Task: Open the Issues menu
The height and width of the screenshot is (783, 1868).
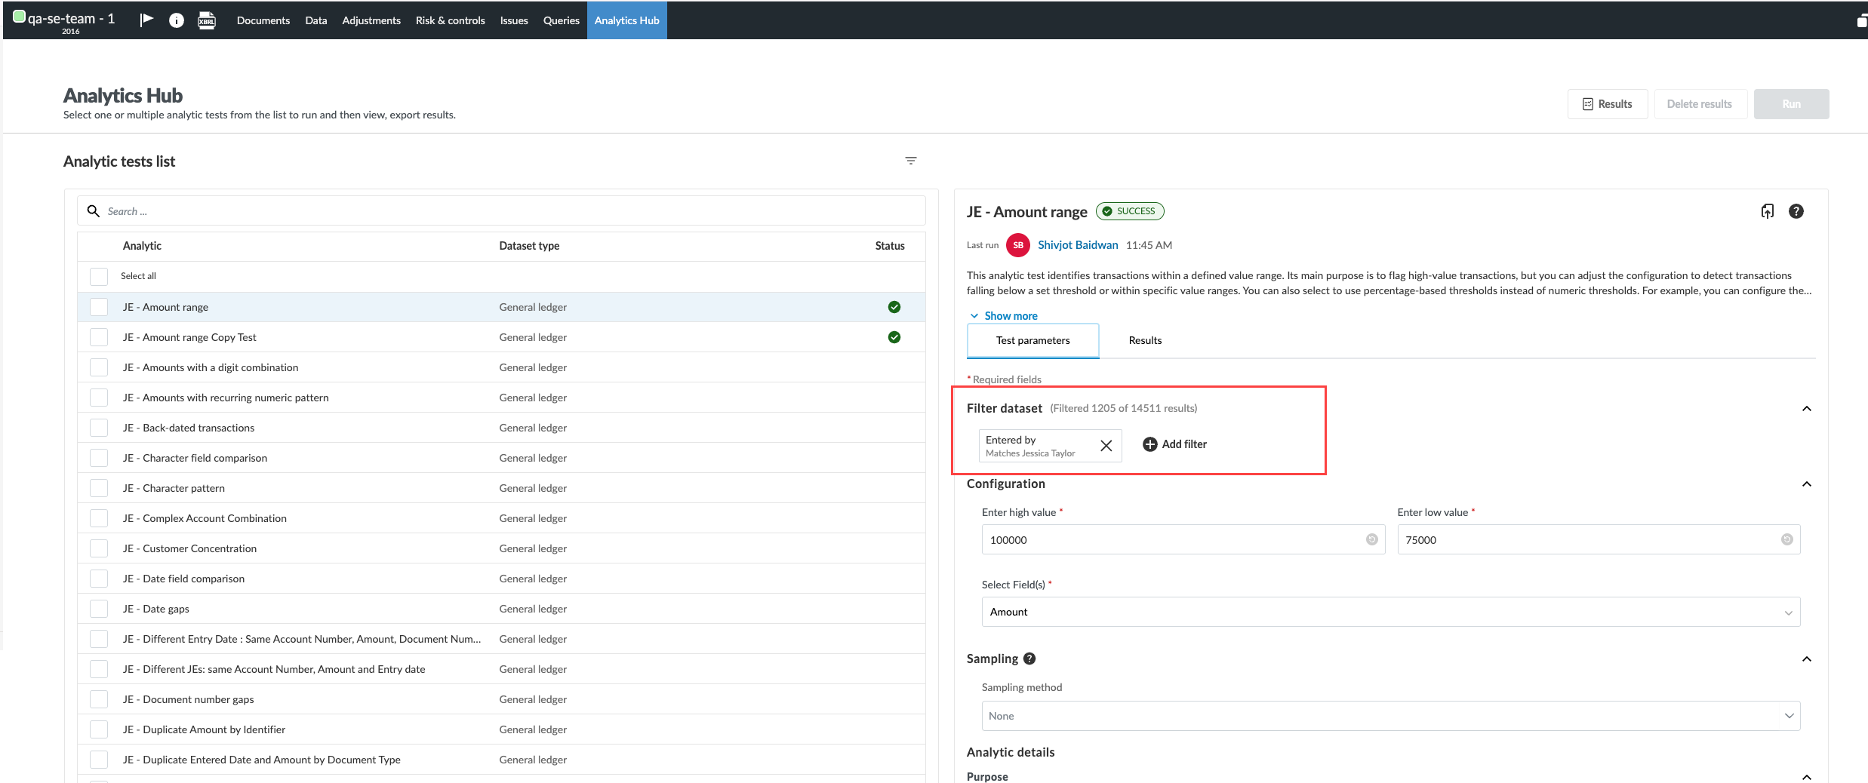Action: pyautogui.click(x=514, y=20)
